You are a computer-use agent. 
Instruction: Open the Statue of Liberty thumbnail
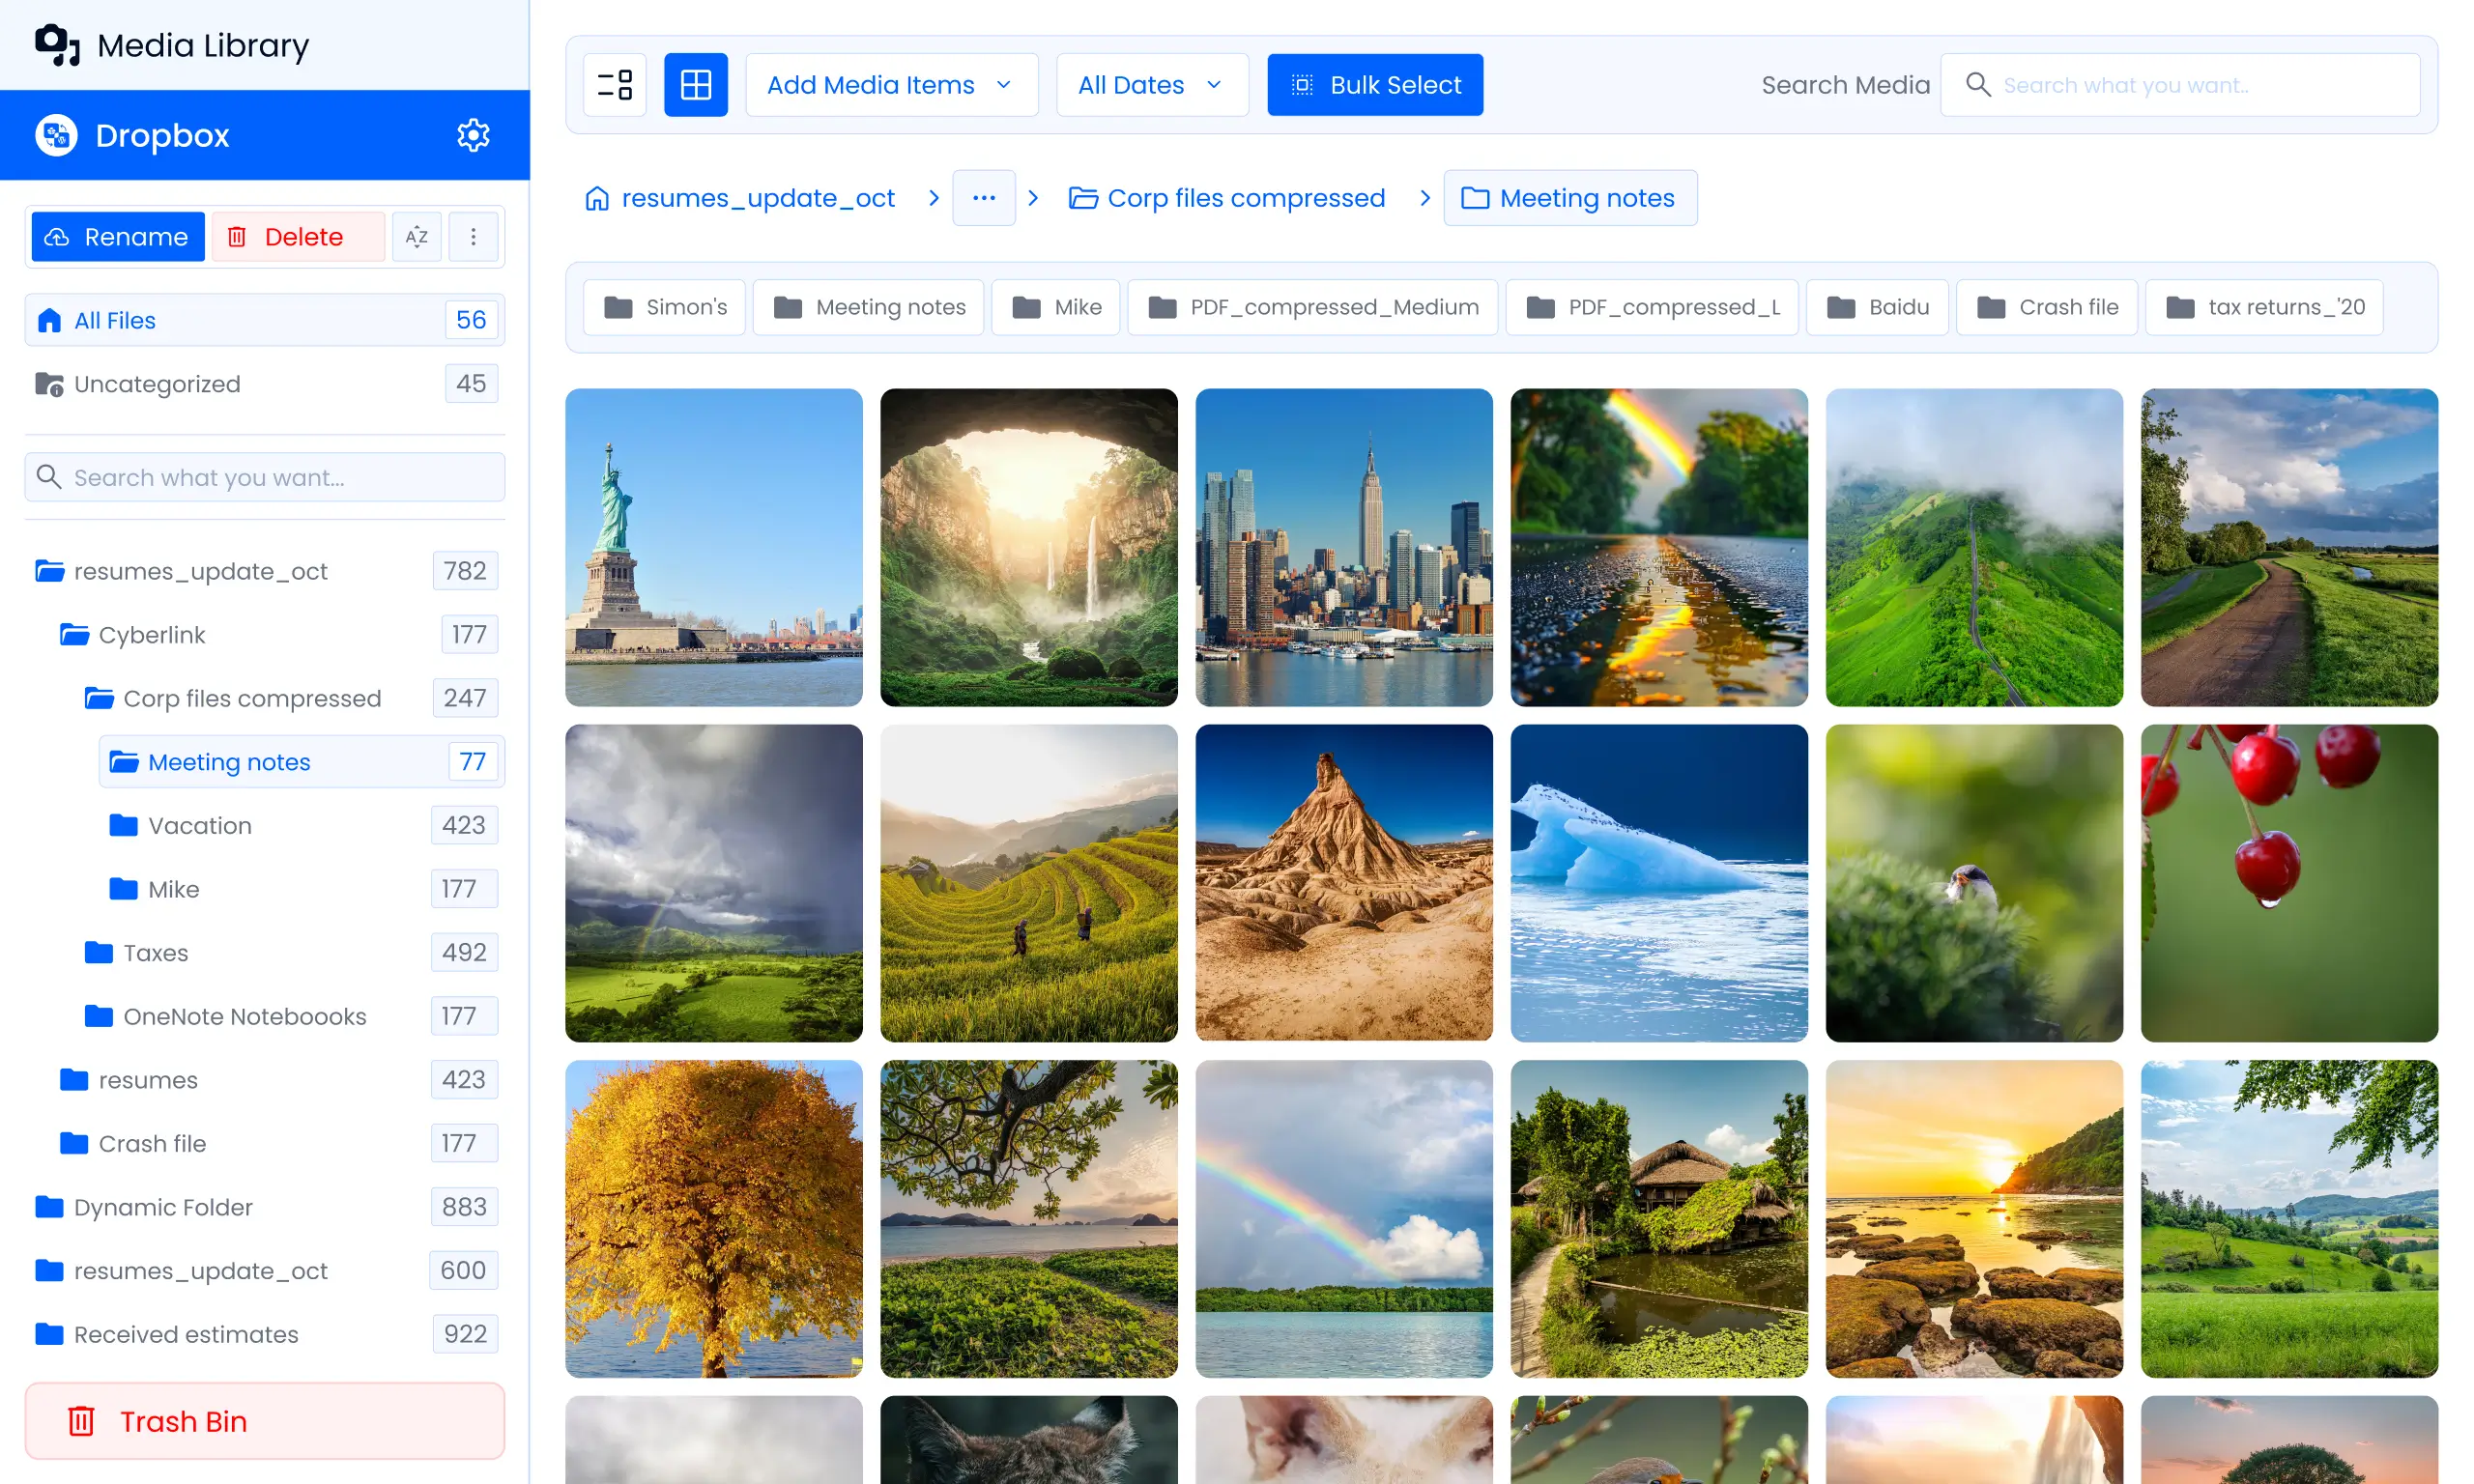(714, 547)
